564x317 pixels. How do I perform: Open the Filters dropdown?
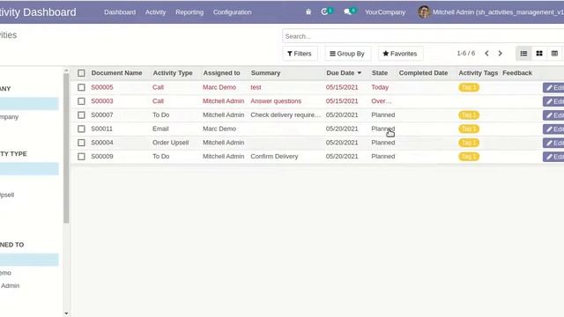300,54
